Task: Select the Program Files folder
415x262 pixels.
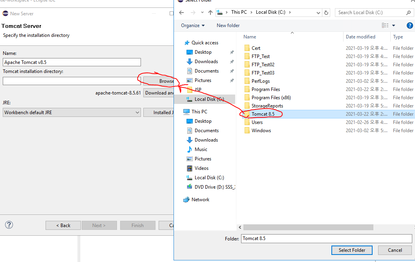Action: click(265, 89)
